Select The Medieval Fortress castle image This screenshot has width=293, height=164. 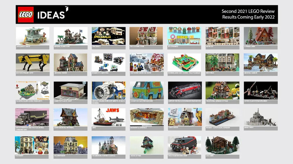(109, 145)
